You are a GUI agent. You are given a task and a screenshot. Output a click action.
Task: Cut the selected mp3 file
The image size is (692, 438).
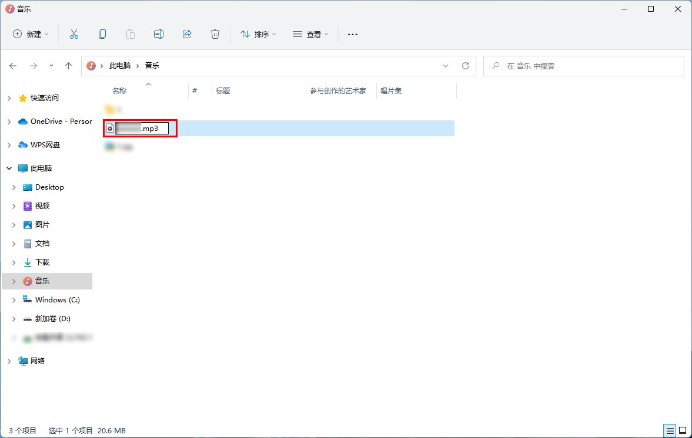click(x=74, y=34)
